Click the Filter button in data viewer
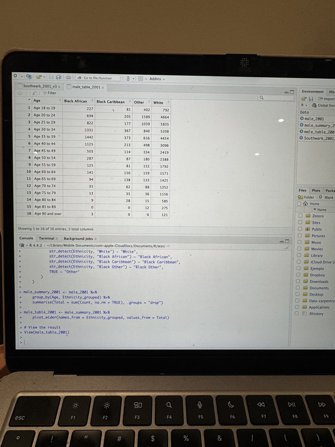This screenshot has width=335, height=447. click(49, 93)
